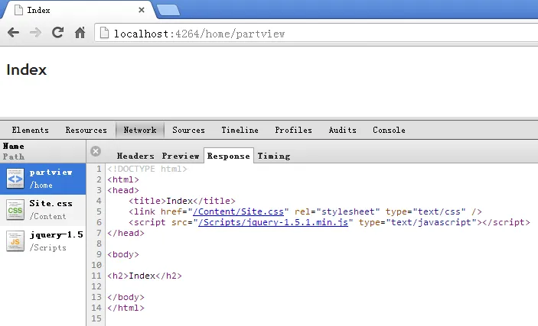Select the Site.css request row

[43, 210]
